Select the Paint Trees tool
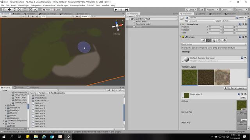 214,40
